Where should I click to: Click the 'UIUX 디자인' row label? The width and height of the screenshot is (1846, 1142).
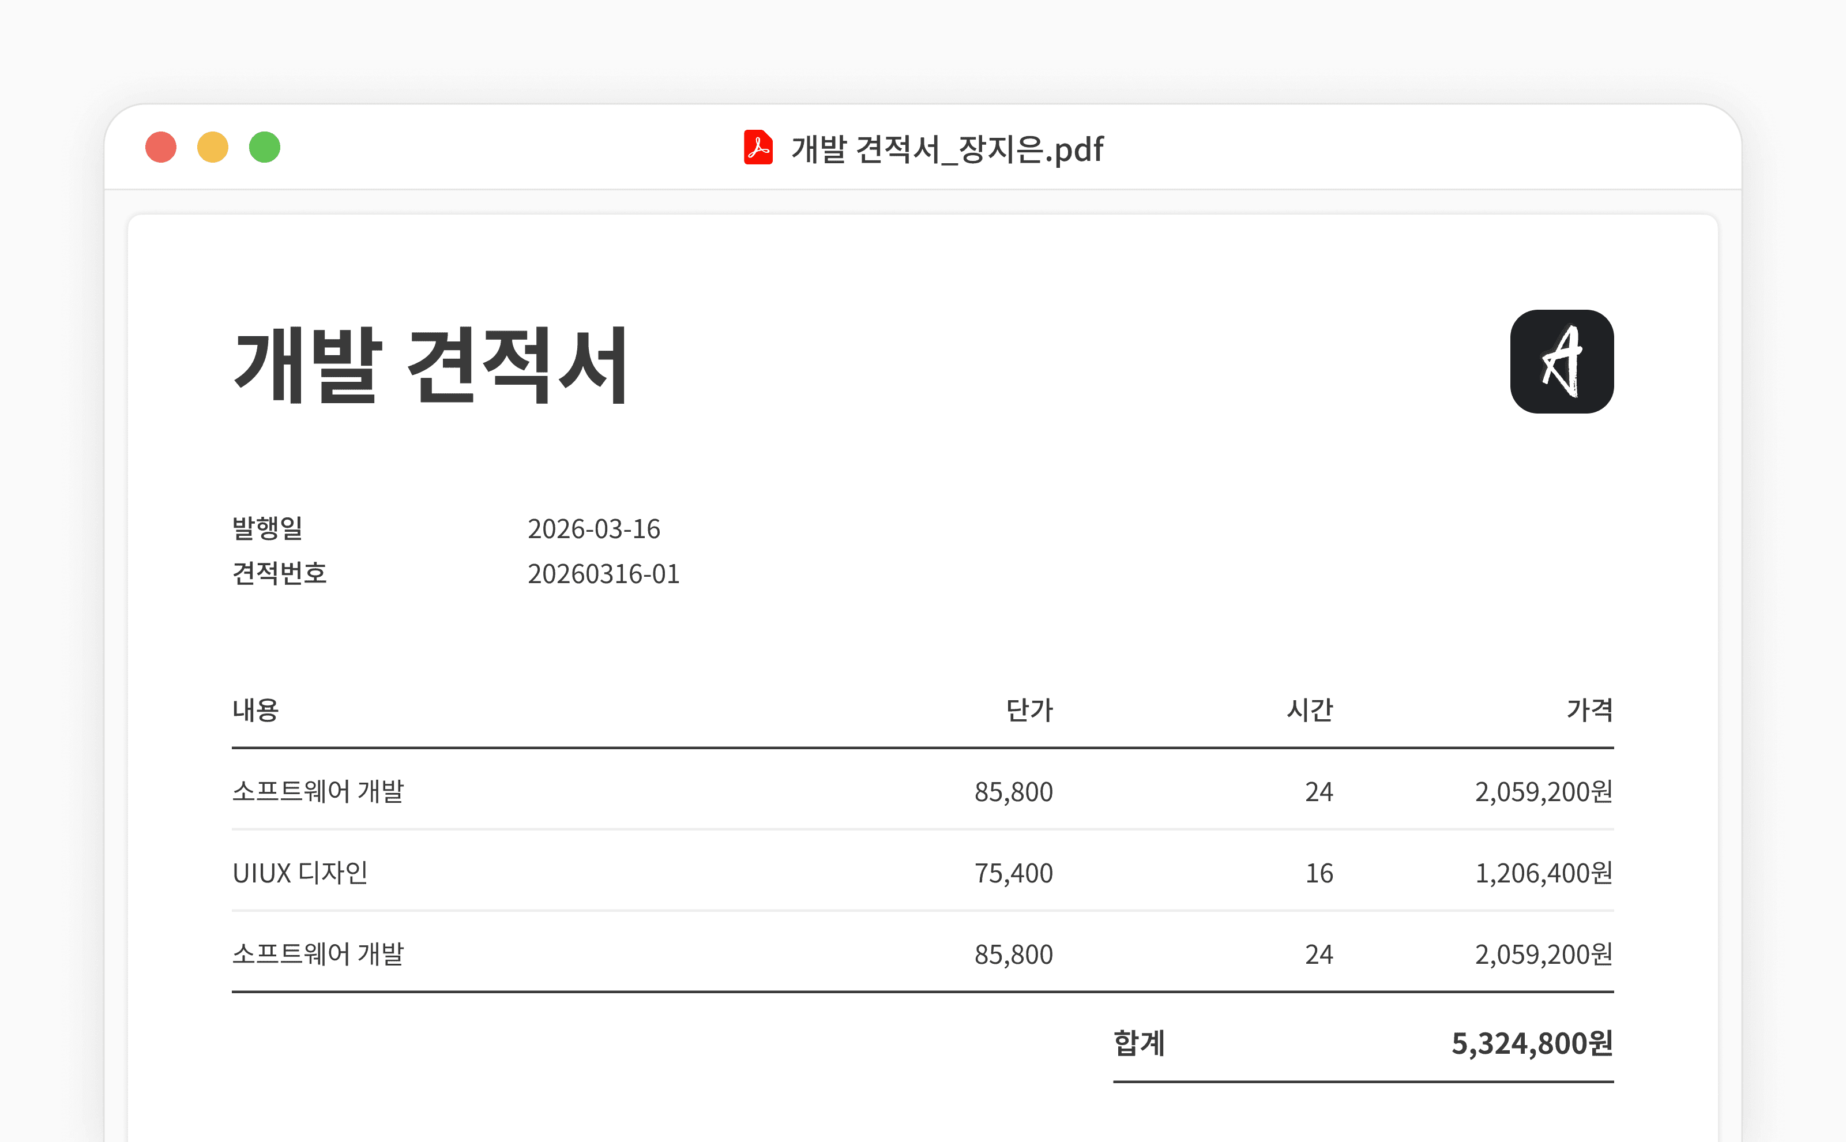tap(300, 873)
